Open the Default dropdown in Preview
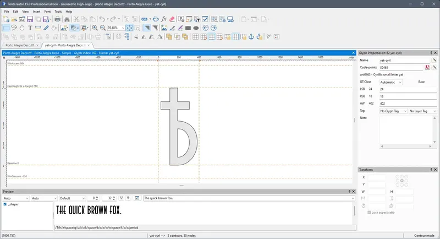The image size is (440, 239). 72,198
